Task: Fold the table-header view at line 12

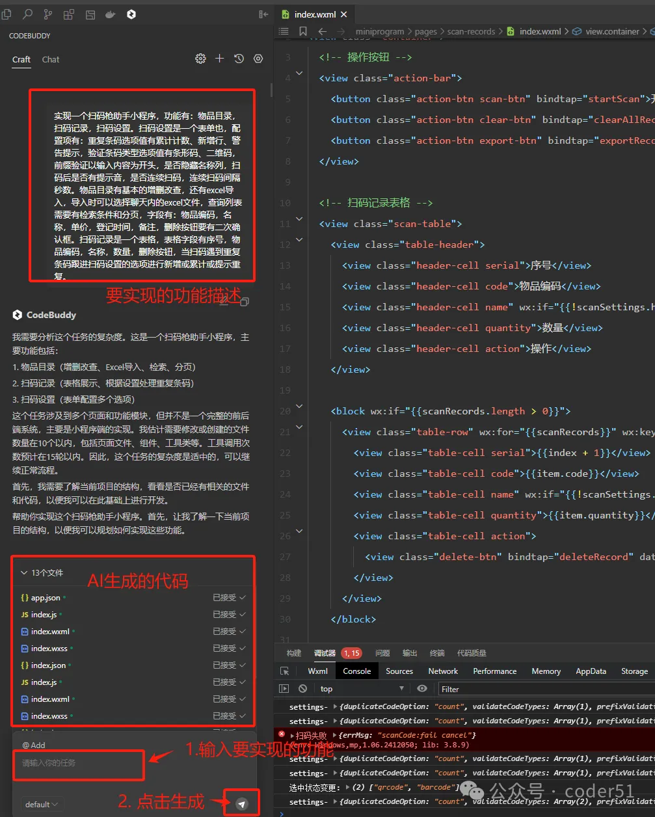Action: (x=299, y=240)
